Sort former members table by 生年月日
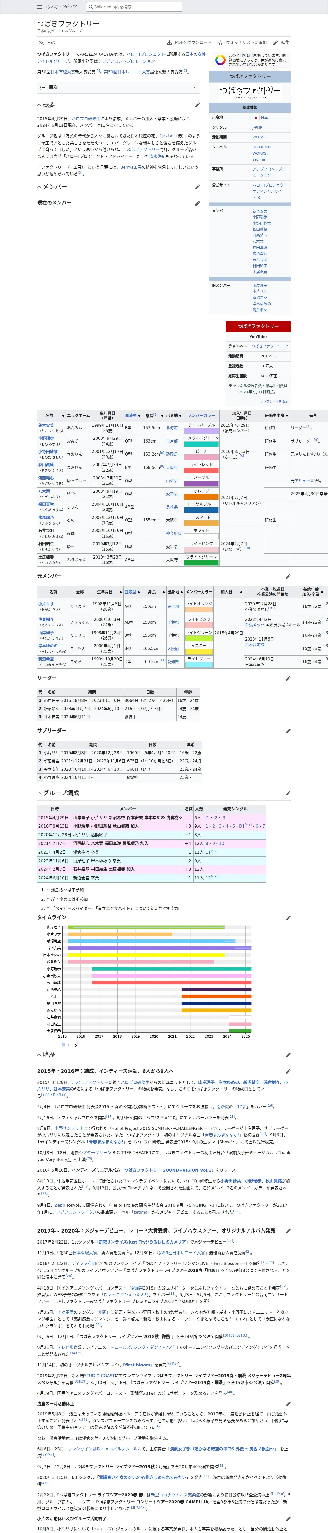The width and height of the screenshot is (328, 1533). coord(107,592)
